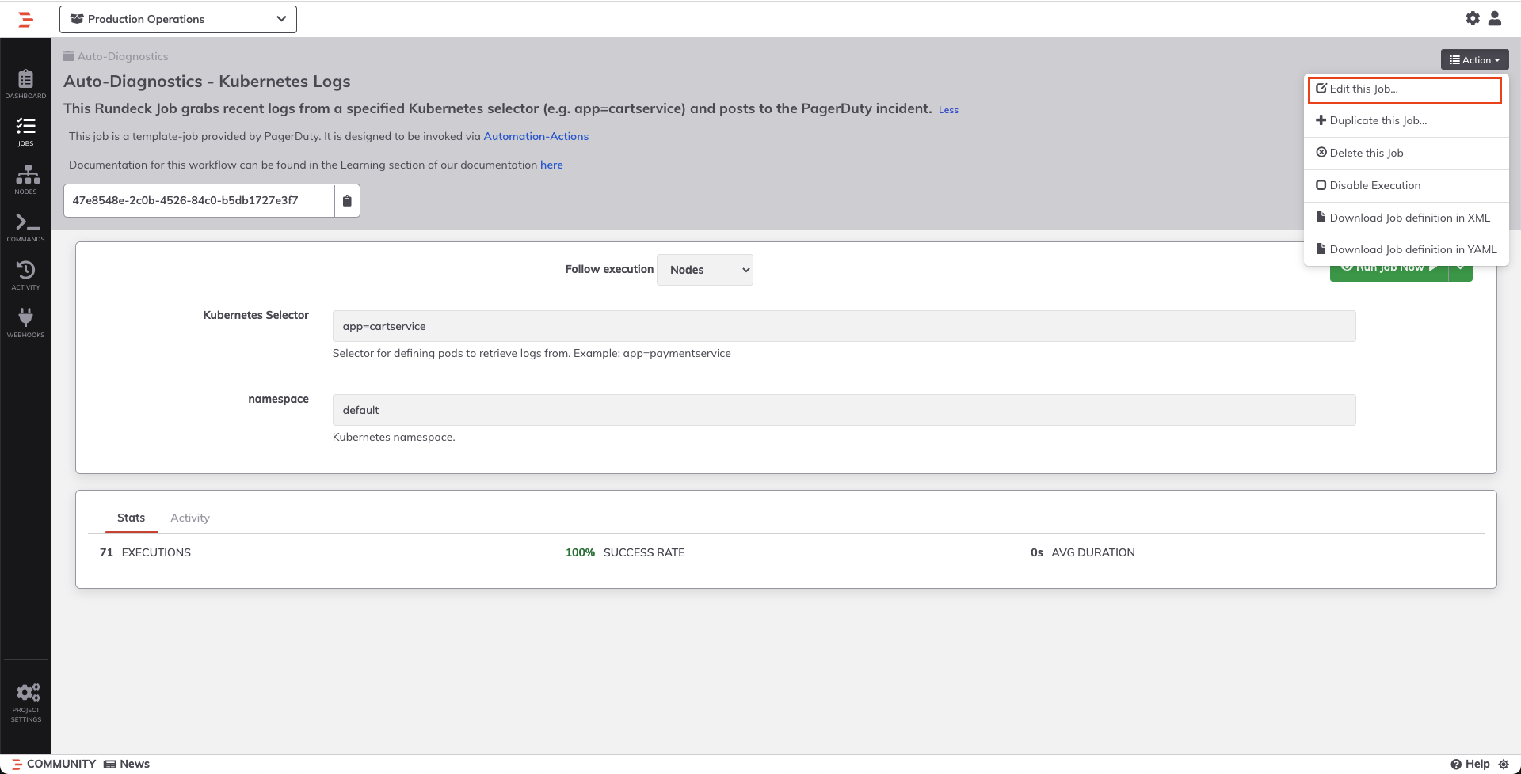
Task: Open the Commands sidebar icon
Action: pyautogui.click(x=25, y=227)
